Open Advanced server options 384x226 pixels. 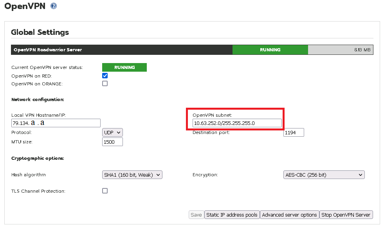[290, 215]
